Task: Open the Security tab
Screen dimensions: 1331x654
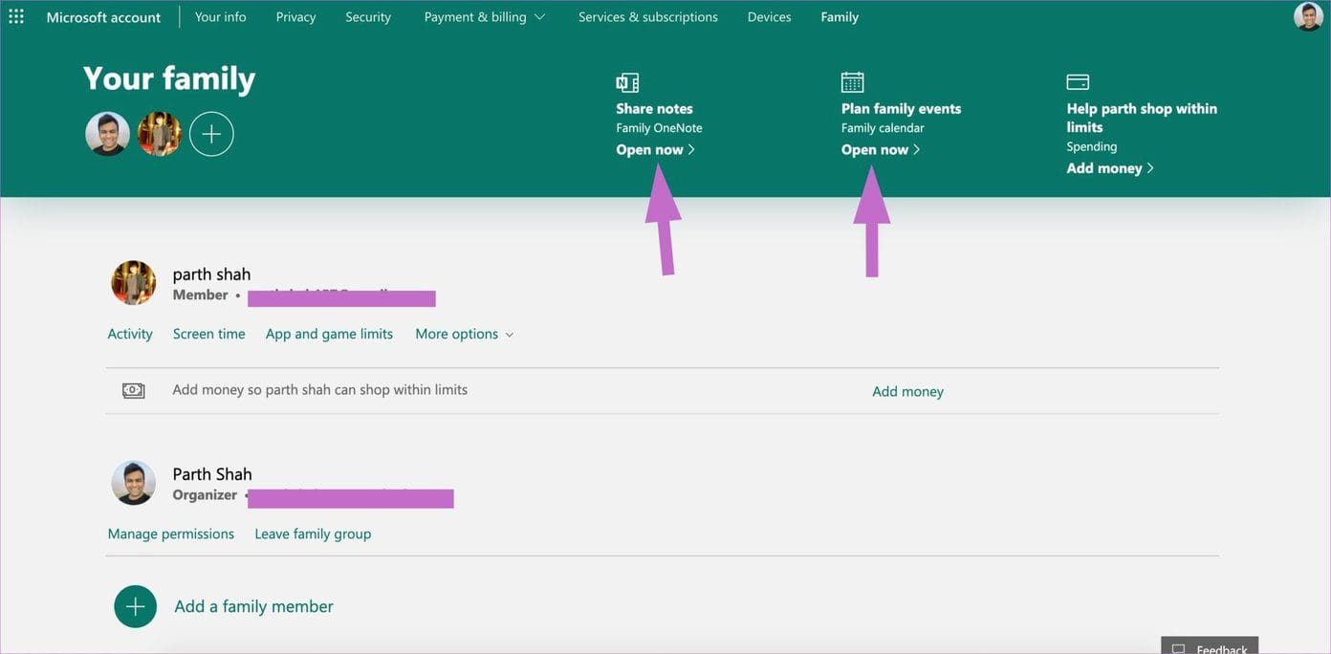Action: pos(368,17)
